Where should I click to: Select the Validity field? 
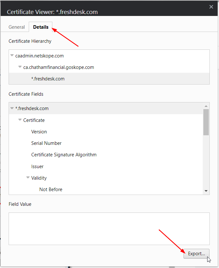pos(39,178)
